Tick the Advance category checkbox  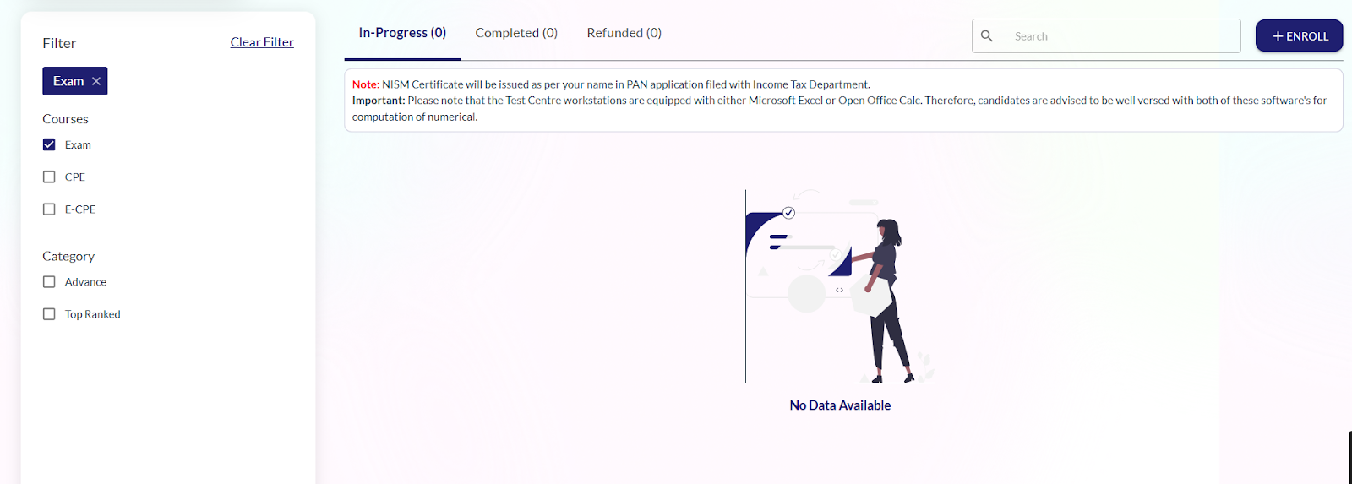49,281
